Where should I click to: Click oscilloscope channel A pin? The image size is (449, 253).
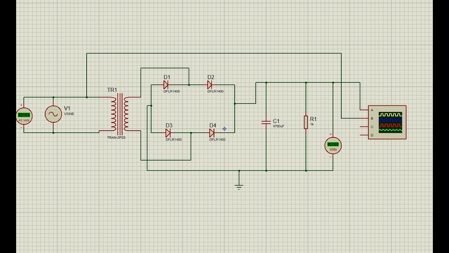click(x=364, y=110)
